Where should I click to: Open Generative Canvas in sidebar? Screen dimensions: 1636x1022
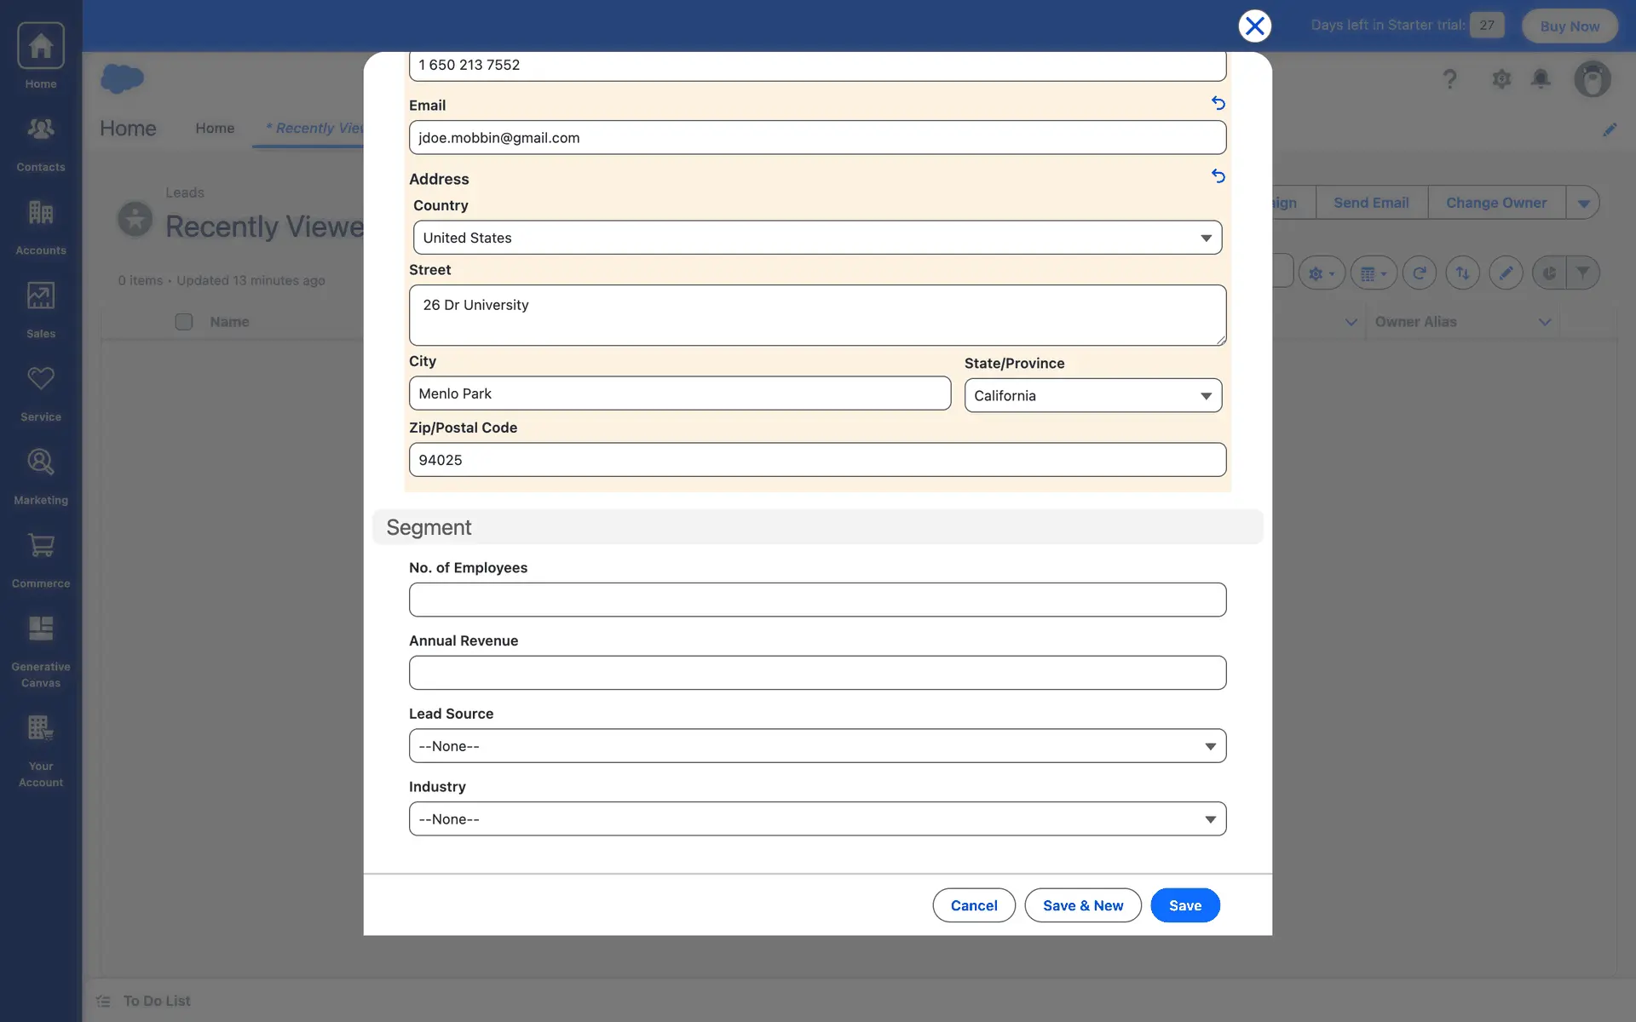click(40, 629)
